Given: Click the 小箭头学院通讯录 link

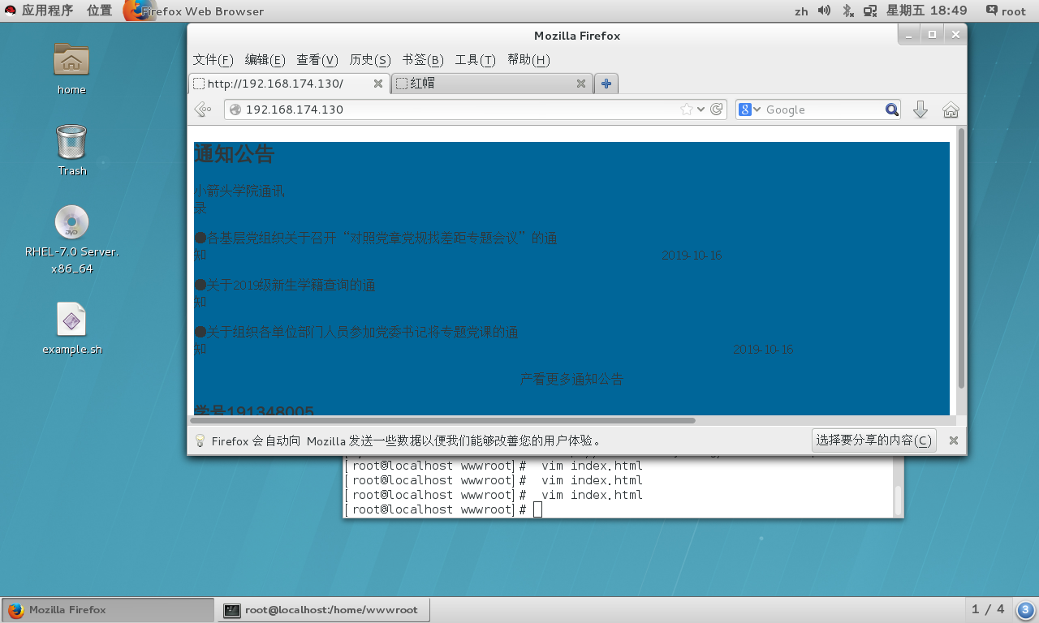Looking at the screenshot, I should click(x=239, y=200).
